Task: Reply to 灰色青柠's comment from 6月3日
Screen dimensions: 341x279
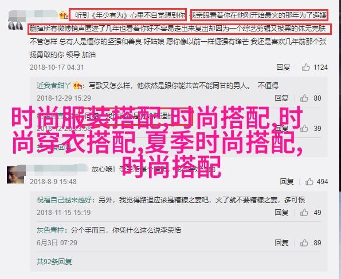Action: 281,243
